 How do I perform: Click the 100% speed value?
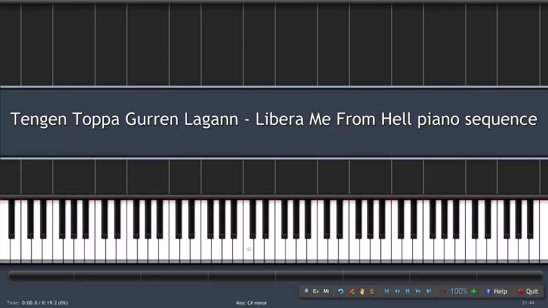(x=459, y=291)
